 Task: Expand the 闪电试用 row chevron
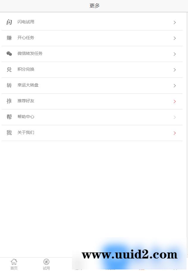(x=175, y=22)
